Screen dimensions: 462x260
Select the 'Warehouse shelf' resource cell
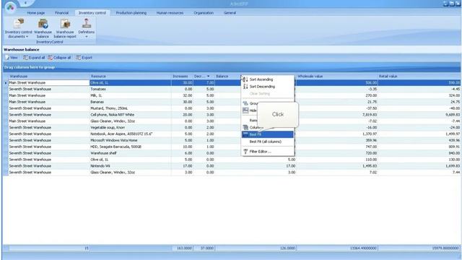(131, 153)
